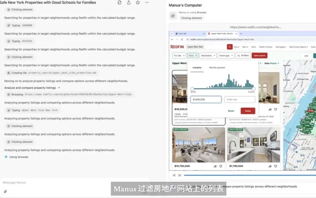Favorite the $1,795,000 listing
The width and height of the screenshot is (316, 198).
[276, 166]
